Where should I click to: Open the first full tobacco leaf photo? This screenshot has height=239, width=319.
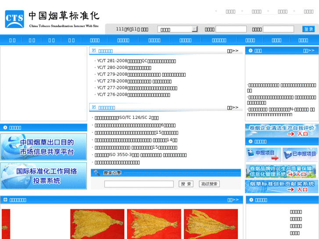(97, 224)
